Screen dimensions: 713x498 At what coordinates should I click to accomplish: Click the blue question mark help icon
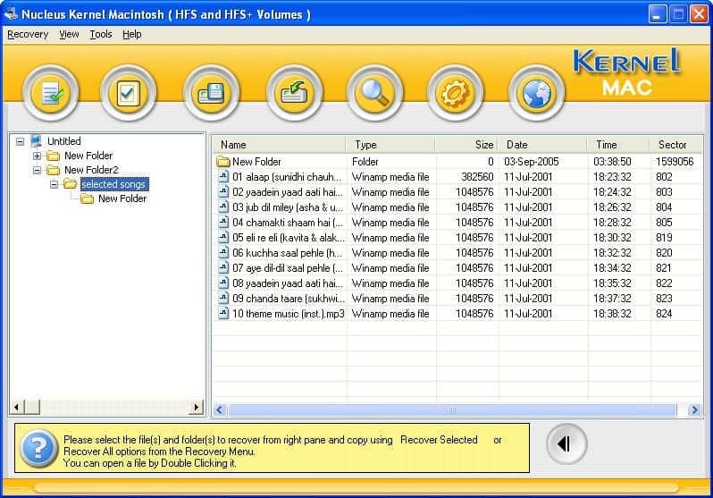click(x=39, y=449)
